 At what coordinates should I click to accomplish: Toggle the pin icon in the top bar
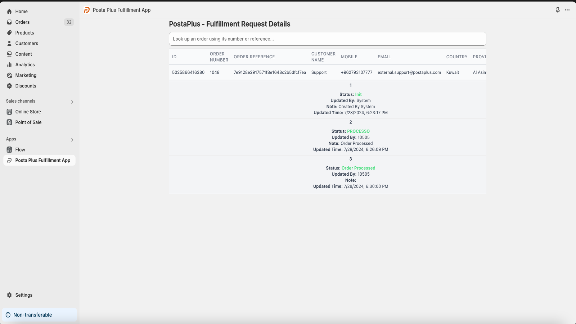point(557,10)
